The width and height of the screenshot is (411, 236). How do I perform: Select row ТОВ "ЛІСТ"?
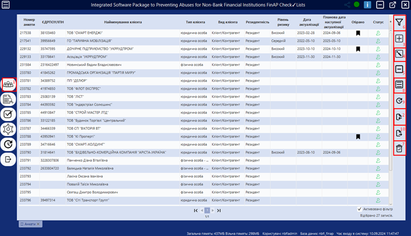pos(203,97)
